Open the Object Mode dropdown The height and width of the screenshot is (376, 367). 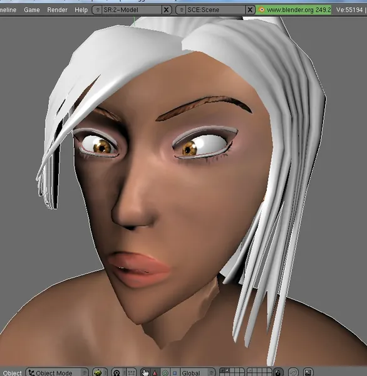tap(57, 373)
